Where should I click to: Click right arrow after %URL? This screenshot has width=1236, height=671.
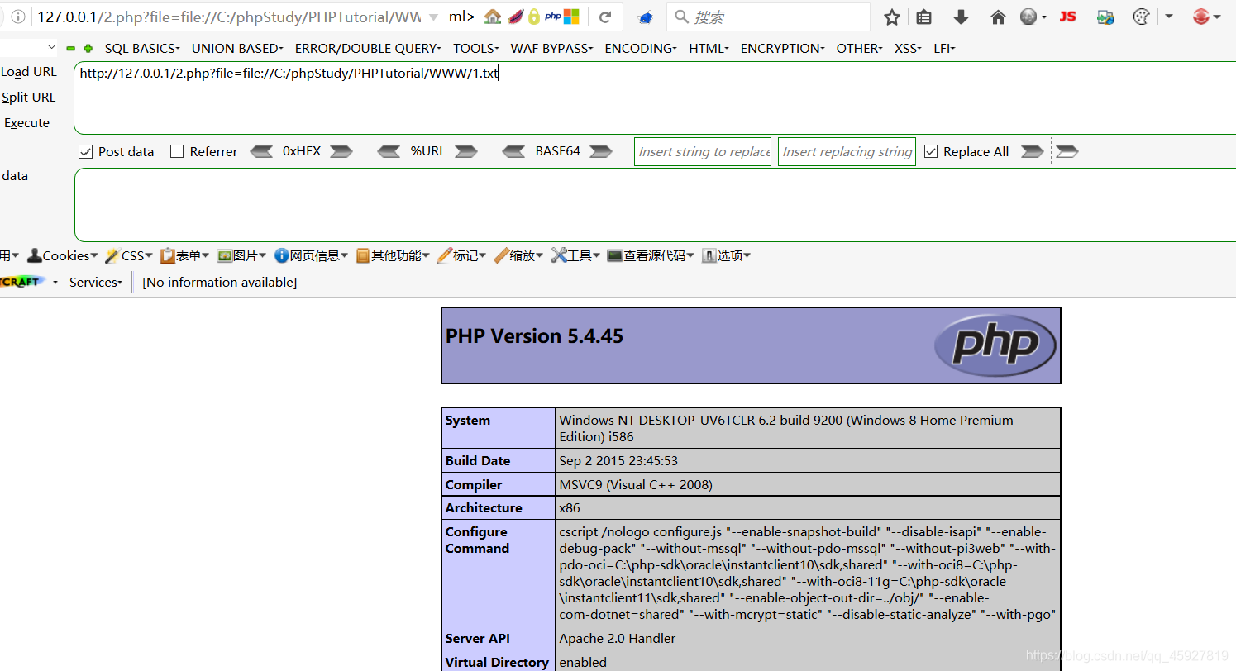pos(466,151)
